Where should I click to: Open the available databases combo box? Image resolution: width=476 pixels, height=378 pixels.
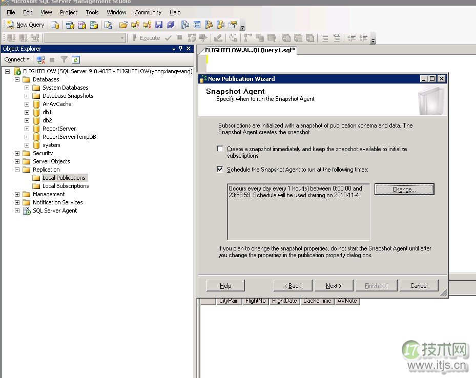tap(85, 38)
